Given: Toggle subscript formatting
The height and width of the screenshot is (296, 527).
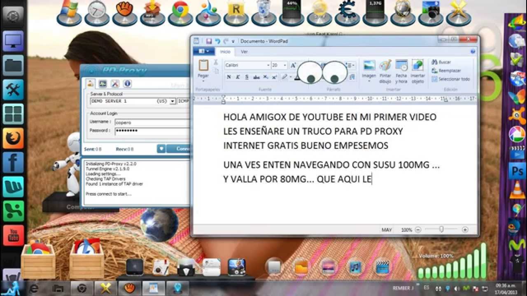Looking at the screenshot, I should tap(266, 77).
